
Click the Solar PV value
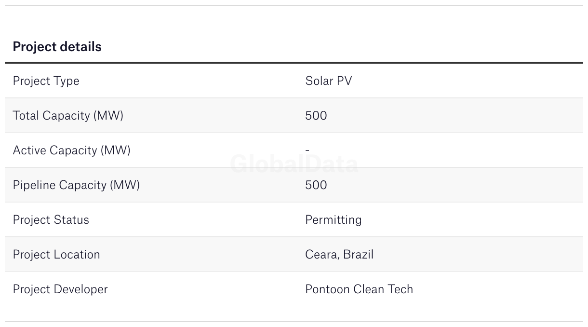[x=328, y=81]
